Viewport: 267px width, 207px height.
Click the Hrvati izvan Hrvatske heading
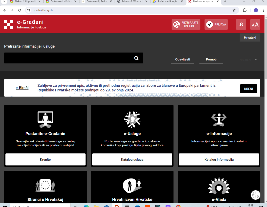tap(132, 200)
